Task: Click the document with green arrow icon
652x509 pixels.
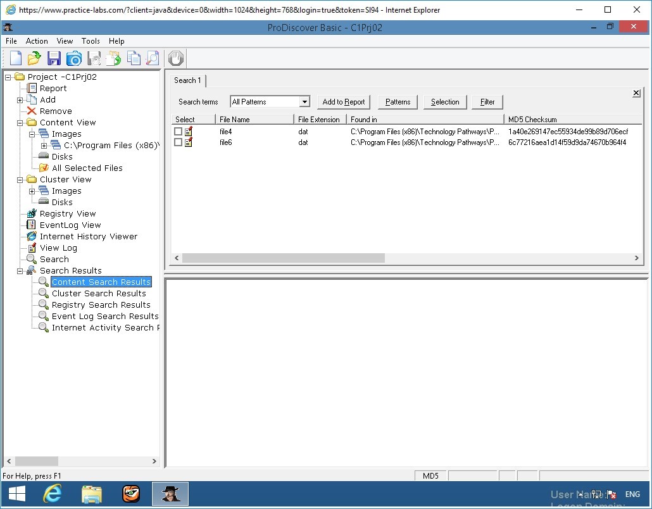Action: 113,58
